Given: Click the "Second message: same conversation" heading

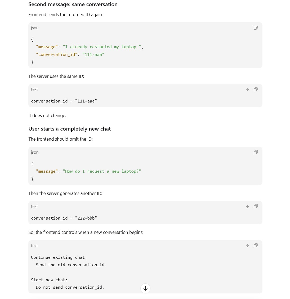Looking at the screenshot, I should (x=73, y=5).
